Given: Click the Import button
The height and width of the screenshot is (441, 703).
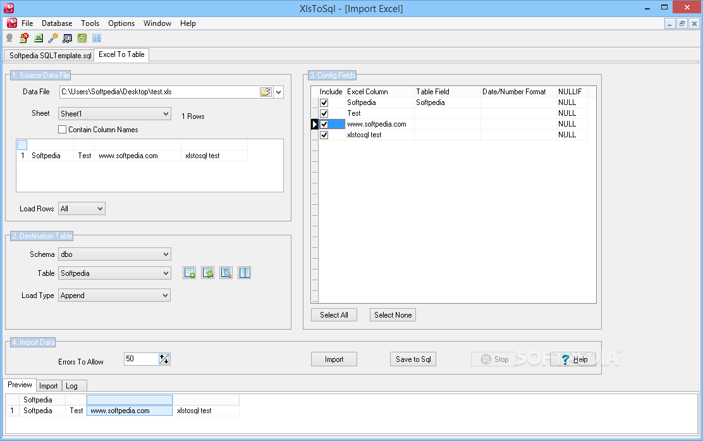Looking at the screenshot, I should [x=334, y=359].
